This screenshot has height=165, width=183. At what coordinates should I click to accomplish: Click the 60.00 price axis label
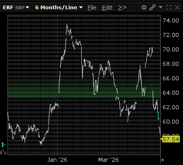pyautogui.click(x=171, y=122)
